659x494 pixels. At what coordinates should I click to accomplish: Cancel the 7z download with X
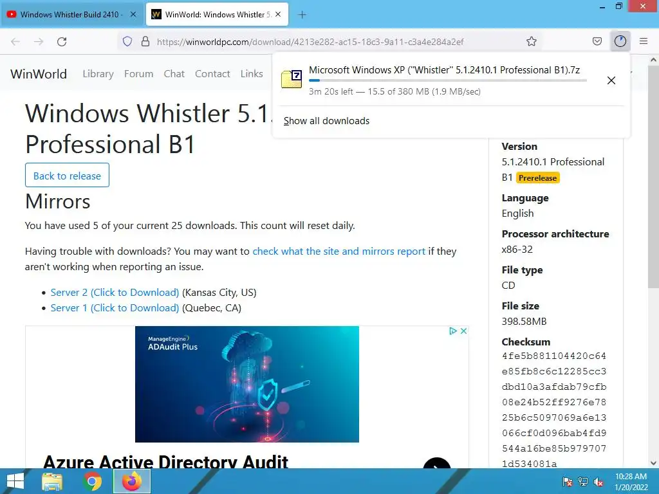pyautogui.click(x=611, y=80)
